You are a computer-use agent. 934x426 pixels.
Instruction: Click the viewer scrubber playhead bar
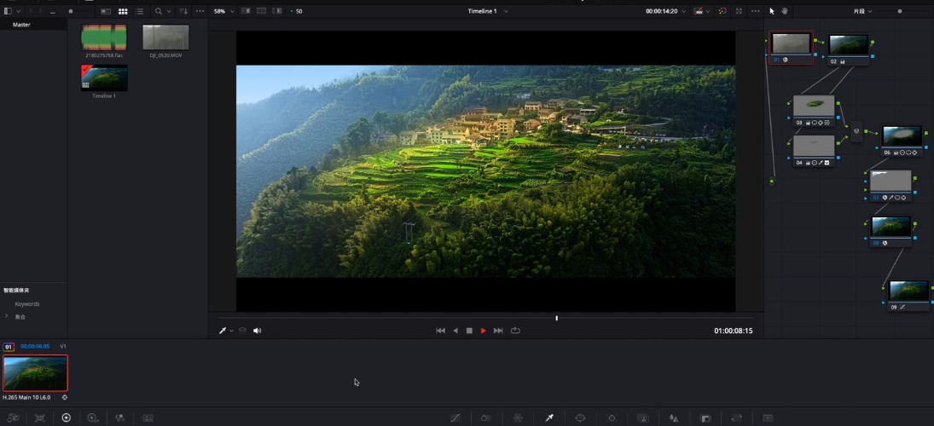click(x=556, y=318)
